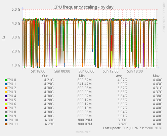Image resolution: width=167 pixels, height=136 pixels.
Task: Click the '5.0 G' y-axis label
Action: 16,9
